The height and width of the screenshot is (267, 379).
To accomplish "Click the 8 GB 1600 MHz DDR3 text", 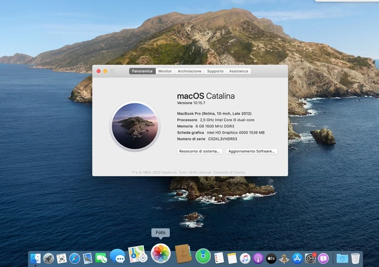I will (214, 126).
